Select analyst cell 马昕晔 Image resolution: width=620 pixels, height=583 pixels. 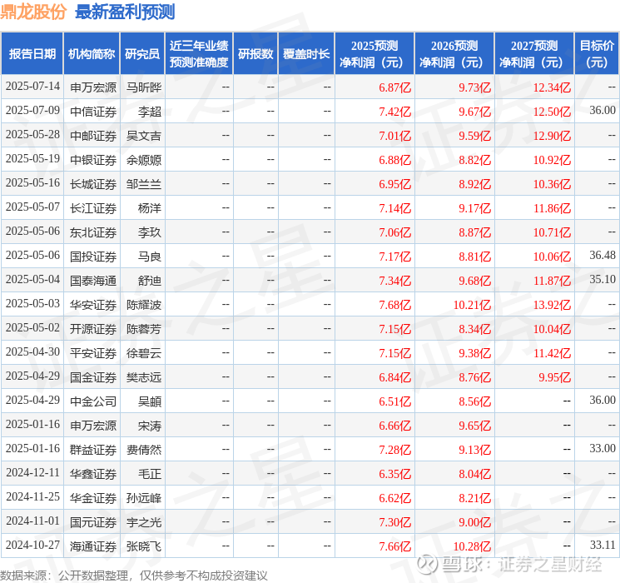pos(144,87)
